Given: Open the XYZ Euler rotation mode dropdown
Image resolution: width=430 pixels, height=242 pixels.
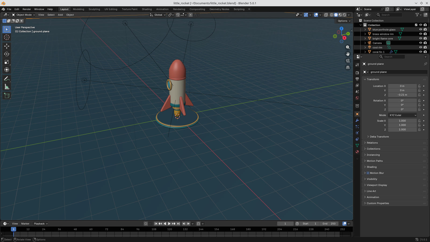Looking at the screenshot, I should pos(403,115).
